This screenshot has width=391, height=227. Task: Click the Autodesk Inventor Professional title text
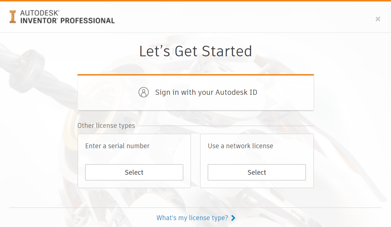[x=67, y=17]
